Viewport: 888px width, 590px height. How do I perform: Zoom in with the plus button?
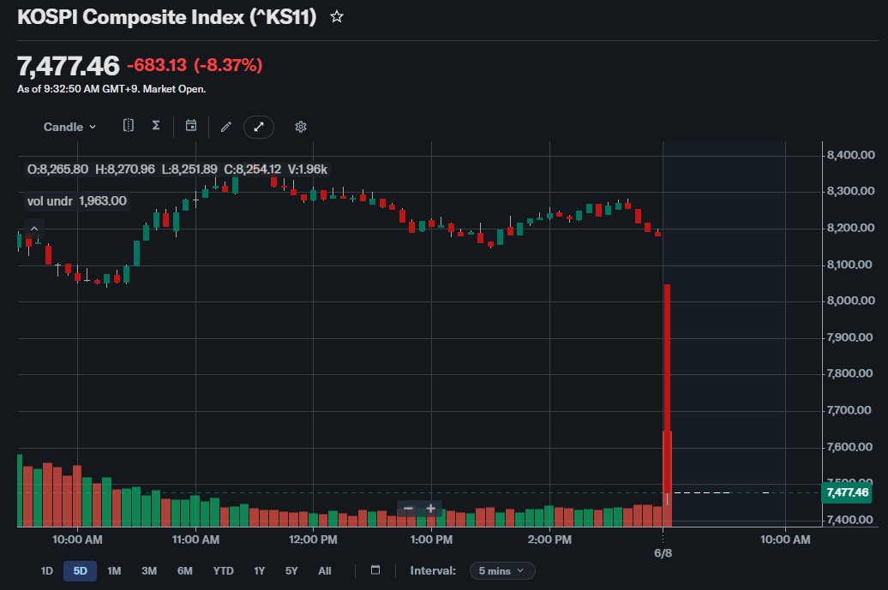point(430,509)
